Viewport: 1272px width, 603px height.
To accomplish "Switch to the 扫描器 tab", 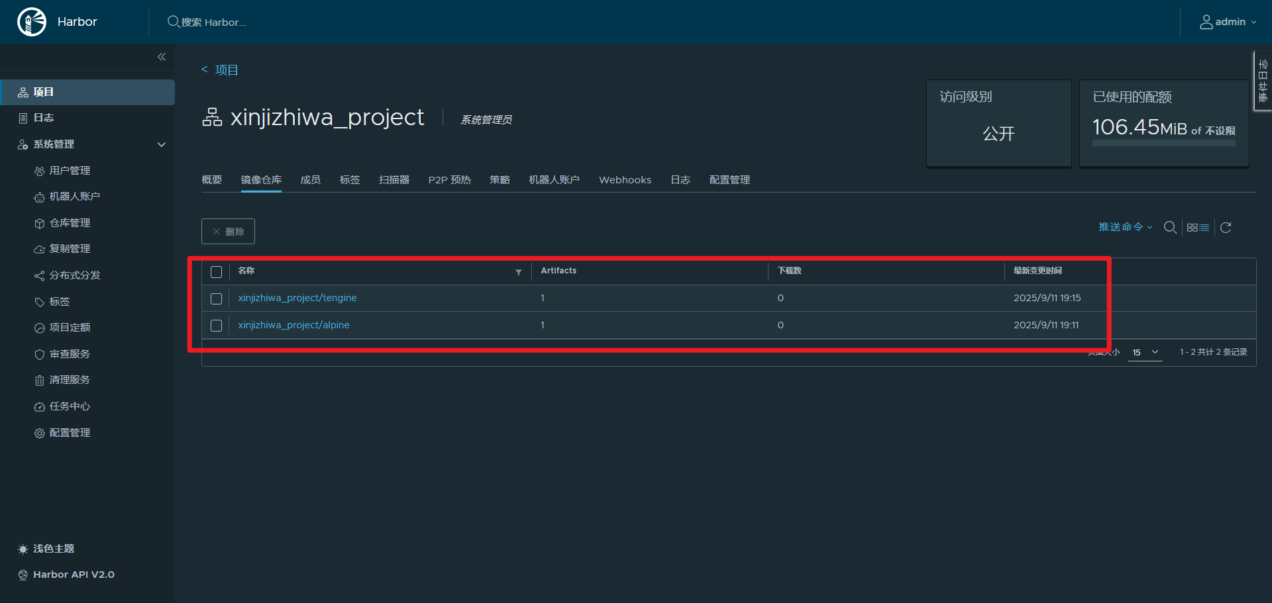I will click(394, 180).
